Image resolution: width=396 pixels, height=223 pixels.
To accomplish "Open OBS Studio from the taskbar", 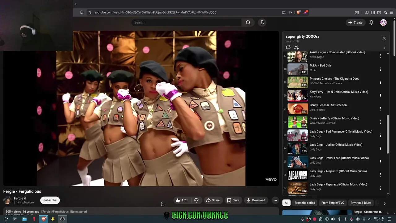I will click(x=62, y=219).
